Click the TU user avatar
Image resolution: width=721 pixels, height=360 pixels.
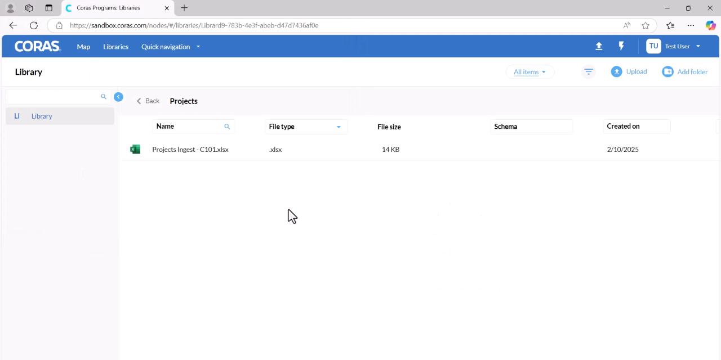[653, 46]
